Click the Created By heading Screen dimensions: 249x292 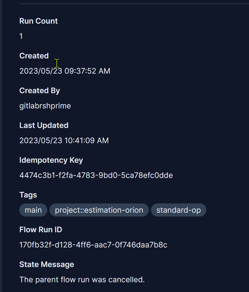pos(39,90)
